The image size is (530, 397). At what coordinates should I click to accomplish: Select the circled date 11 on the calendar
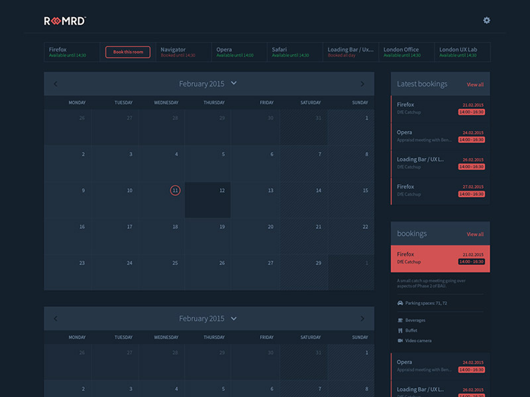[175, 190]
